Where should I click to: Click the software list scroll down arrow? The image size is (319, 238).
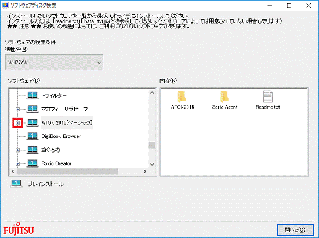(x=152, y=164)
